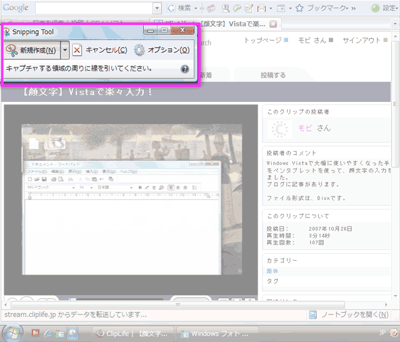
Task: Open the モビ さん header link
Action: pos(312,40)
